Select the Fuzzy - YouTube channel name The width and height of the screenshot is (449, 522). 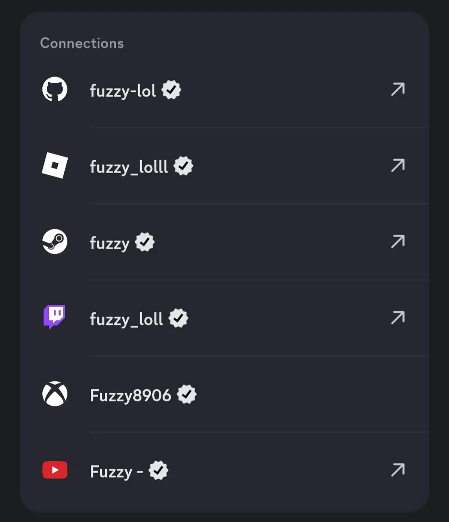coord(117,472)
